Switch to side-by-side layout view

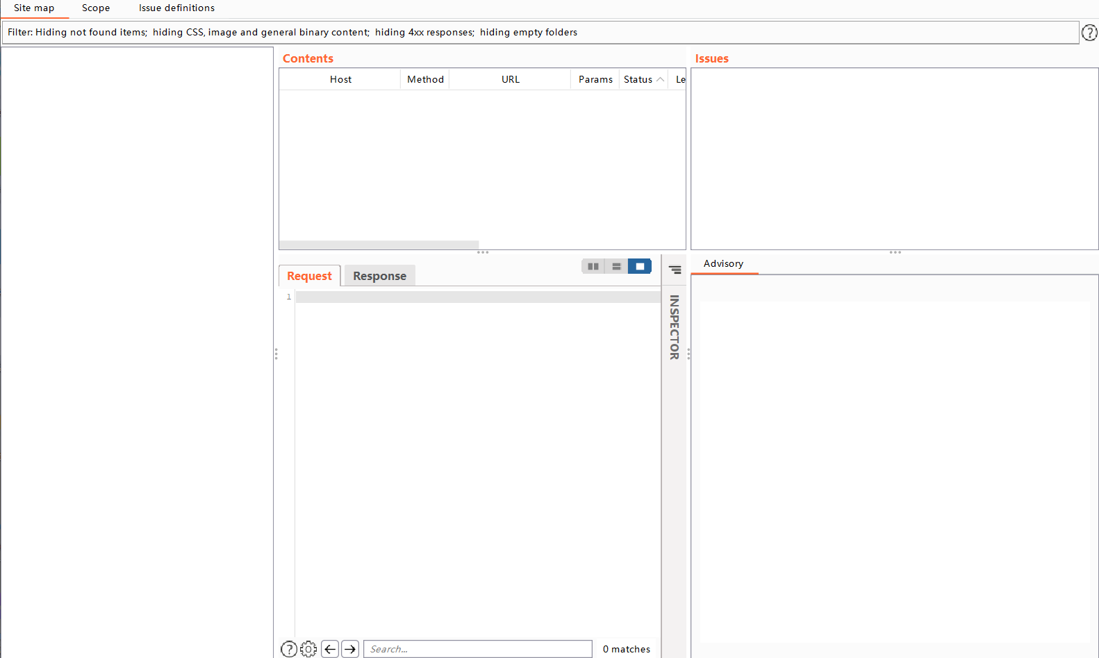[x=593, y=266]
